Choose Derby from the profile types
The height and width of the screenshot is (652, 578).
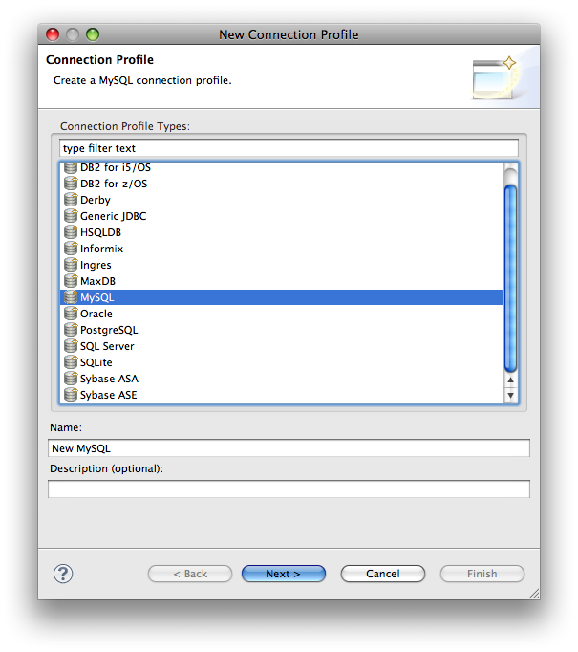click(x=281, y=200)
